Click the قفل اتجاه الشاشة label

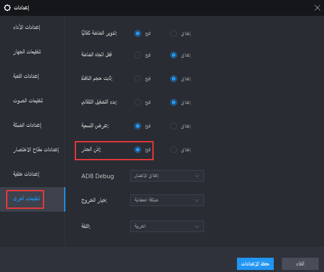pos(96,55)
